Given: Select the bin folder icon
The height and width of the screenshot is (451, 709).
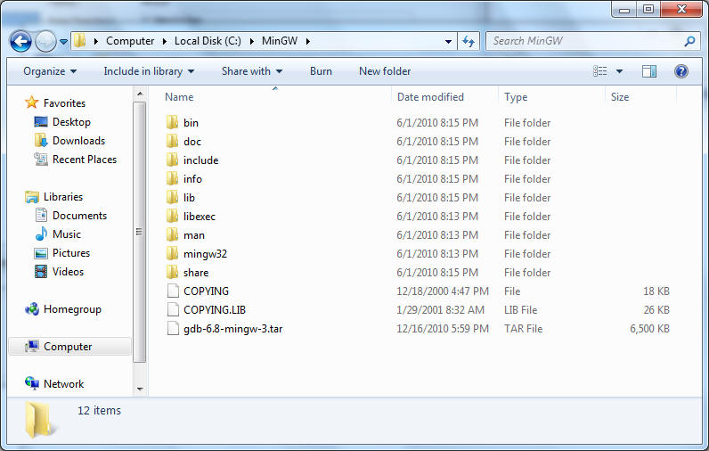Looking at the screenshot, I should (x=172, y=122).
